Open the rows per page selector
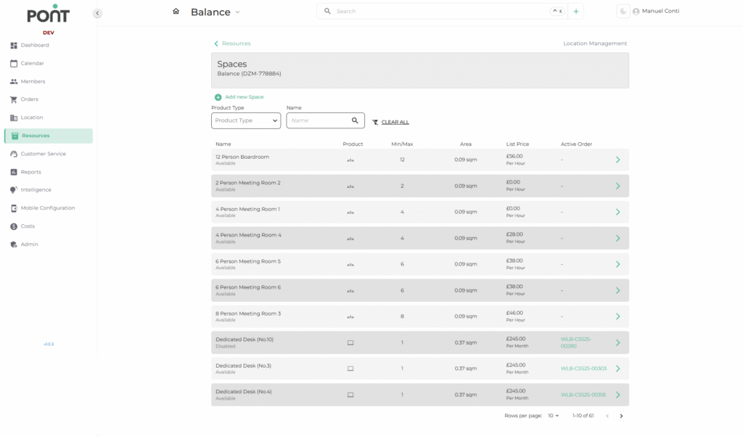 (554, 416)
